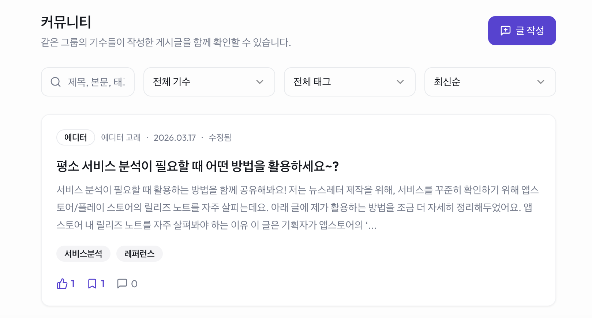Toggle the bookmark icon on the post
Screen dimensions: 592x318
point(92,284)
